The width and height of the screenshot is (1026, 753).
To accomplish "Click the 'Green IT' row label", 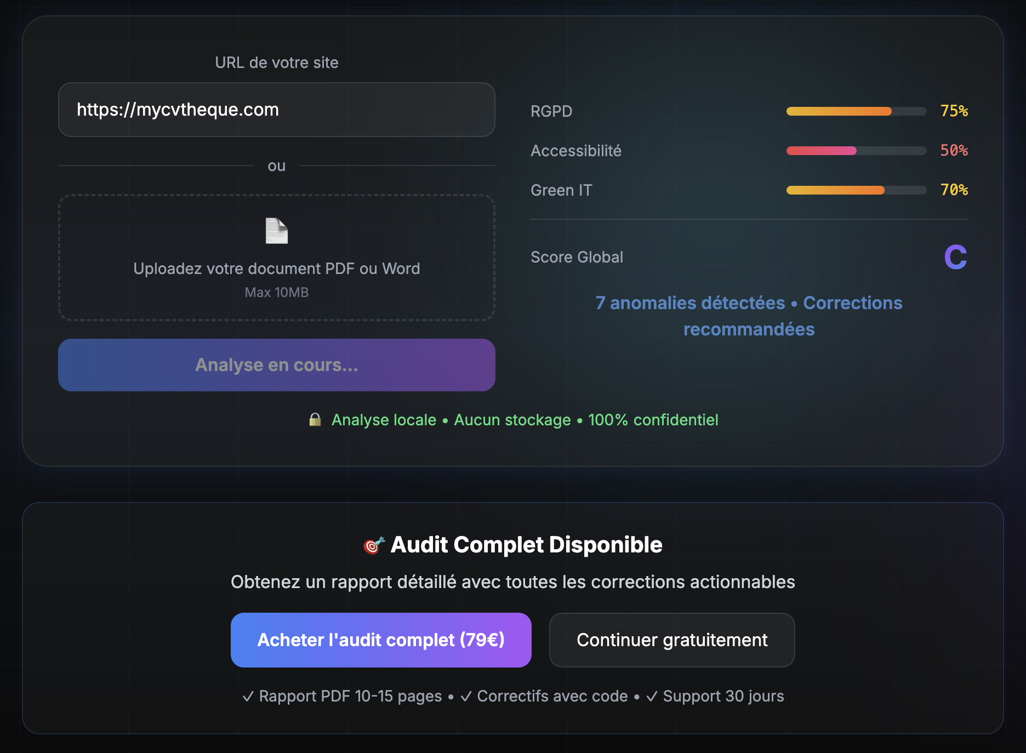I will tap(561, 190).
